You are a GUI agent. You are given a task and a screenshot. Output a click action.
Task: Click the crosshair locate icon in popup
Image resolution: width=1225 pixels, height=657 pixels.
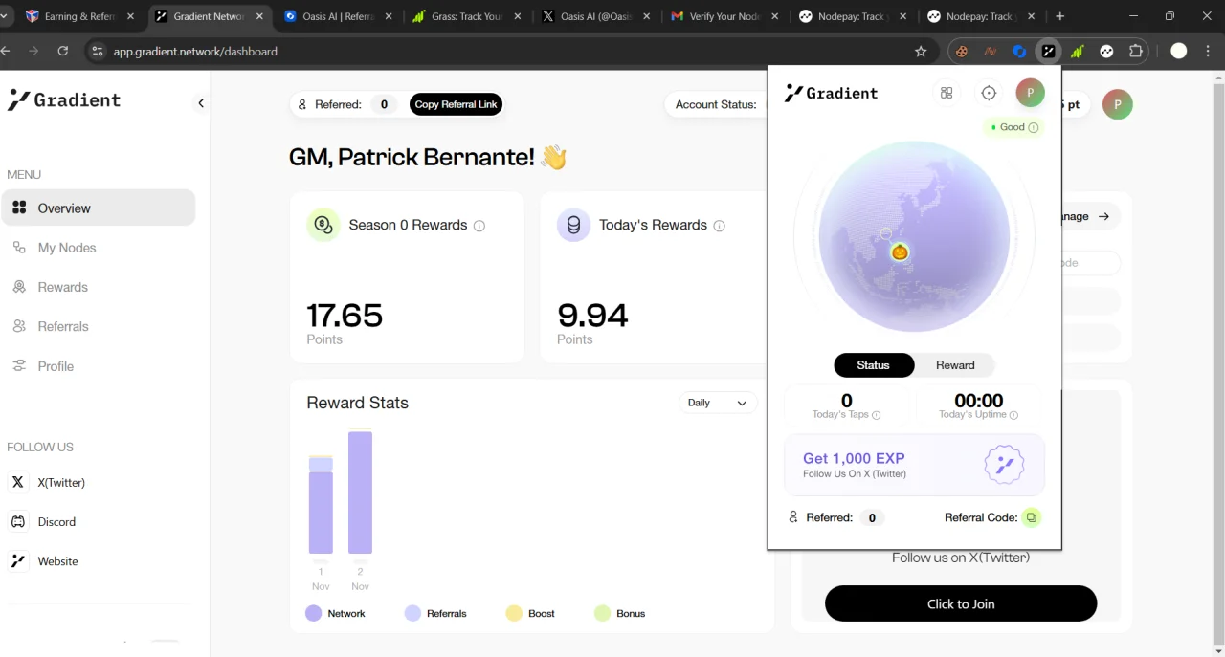coord(989,93)
